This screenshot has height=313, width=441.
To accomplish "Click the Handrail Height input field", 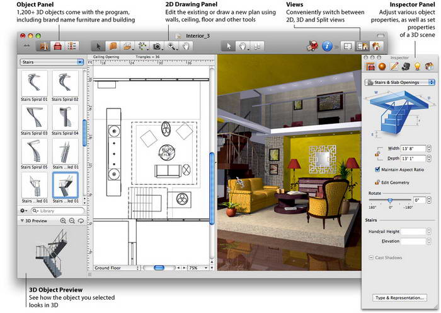I will pos(413,232).
